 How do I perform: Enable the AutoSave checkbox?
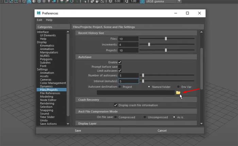click(120, 62)
